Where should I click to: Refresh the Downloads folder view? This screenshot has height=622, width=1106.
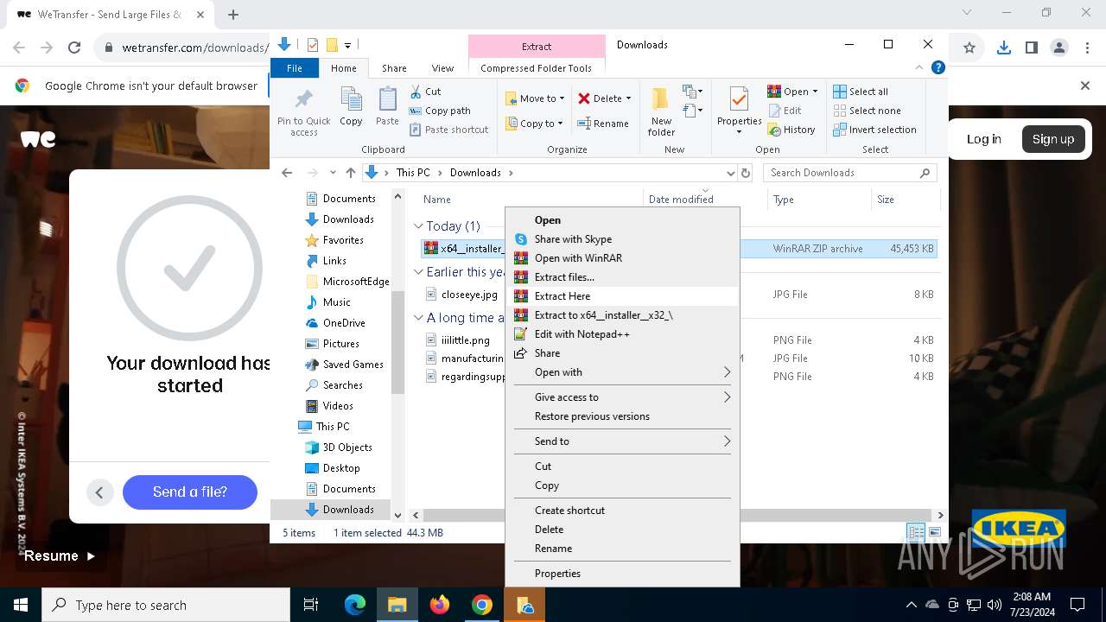click(746, 173)
